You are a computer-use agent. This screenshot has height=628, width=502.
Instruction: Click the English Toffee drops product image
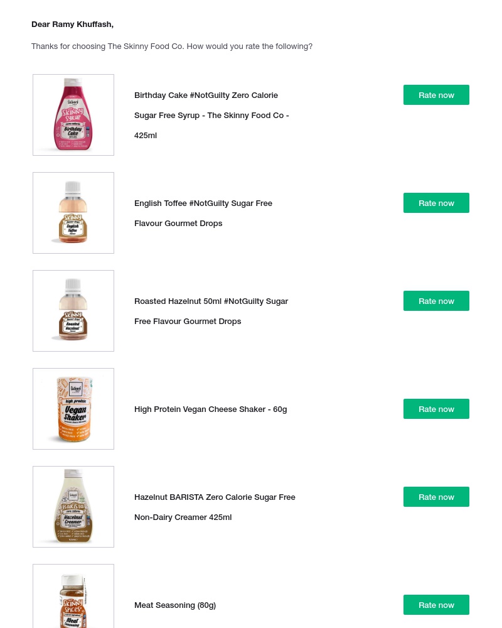coord(73,213)
